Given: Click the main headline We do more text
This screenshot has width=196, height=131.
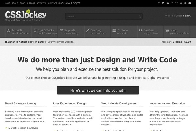Looking at the screenshot, I should (97, 60).
